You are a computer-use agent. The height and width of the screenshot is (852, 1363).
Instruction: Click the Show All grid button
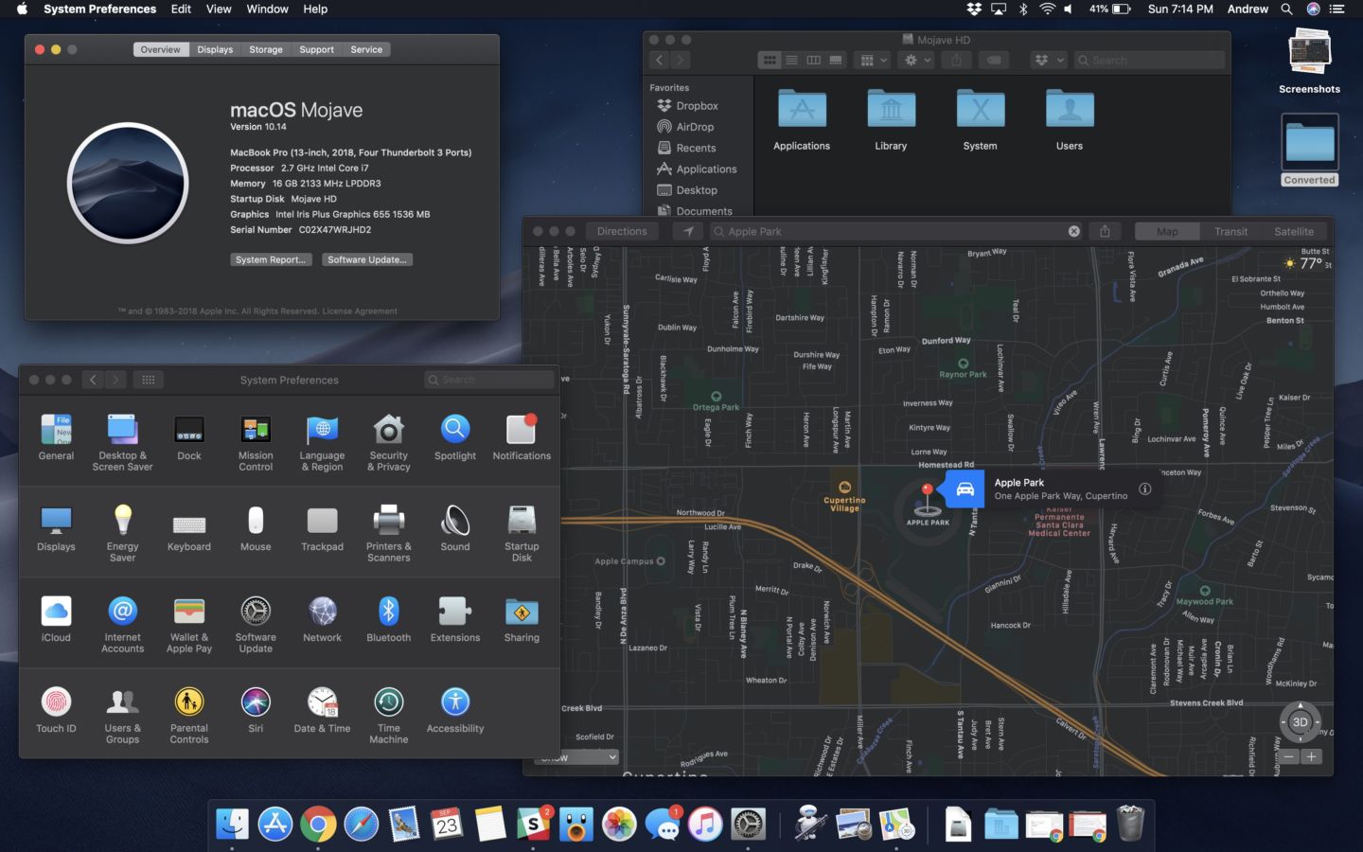click(148, 380)
